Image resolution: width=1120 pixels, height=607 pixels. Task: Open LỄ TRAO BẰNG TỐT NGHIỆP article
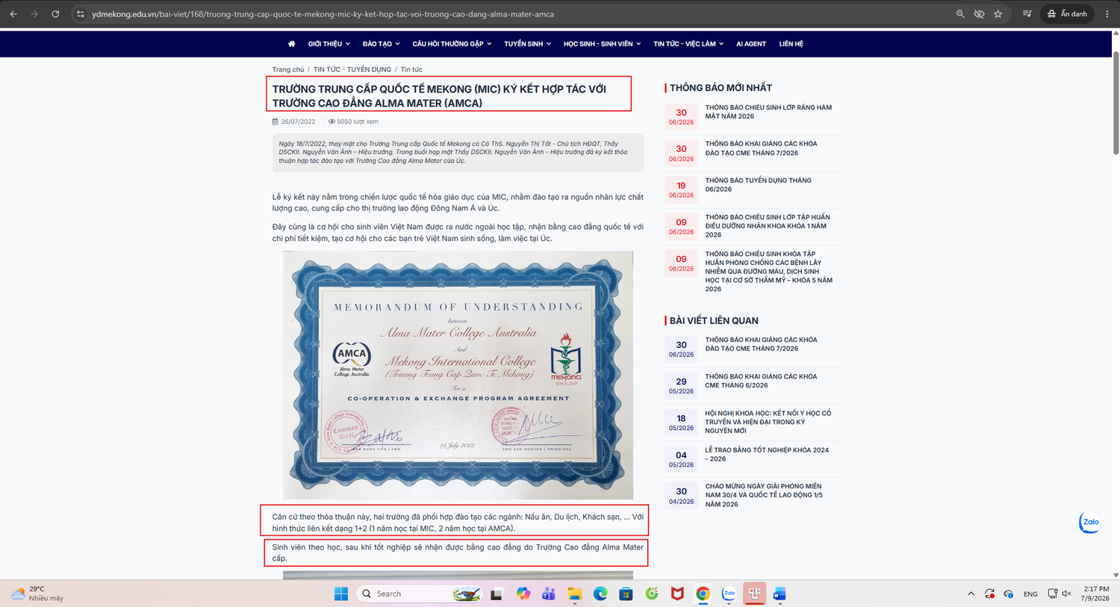click(767, 455)
